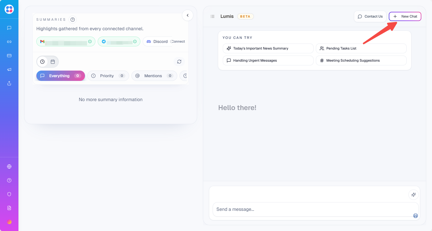Viewport: 432px width, 231px height.
Task: Switch to the calendar view toggle
Action: click(53, 62)
